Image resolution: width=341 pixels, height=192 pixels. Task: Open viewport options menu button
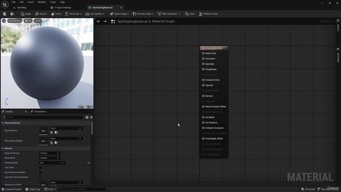tap(4, 21)
